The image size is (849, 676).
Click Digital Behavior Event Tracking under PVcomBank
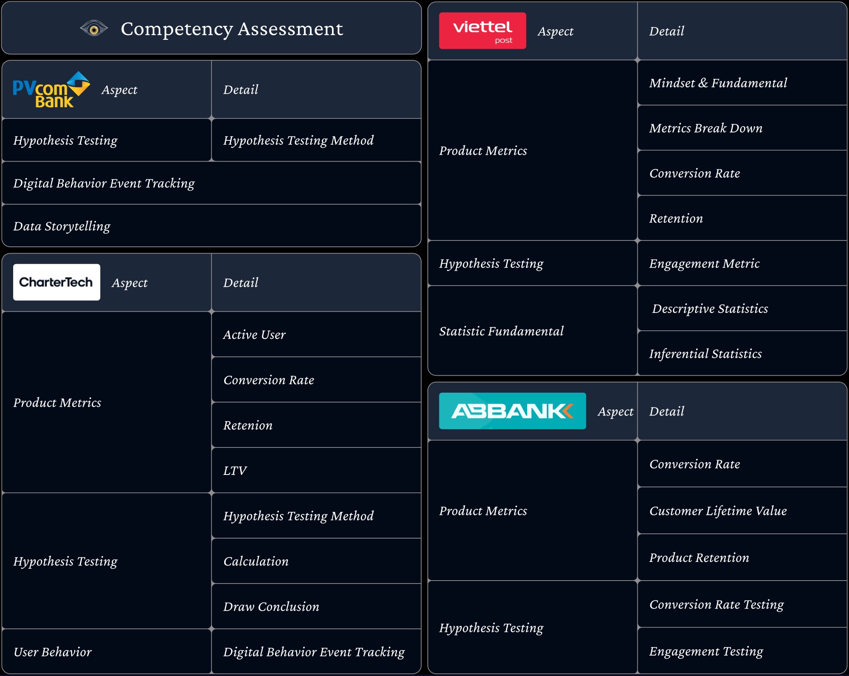click(x=104, y=183)
